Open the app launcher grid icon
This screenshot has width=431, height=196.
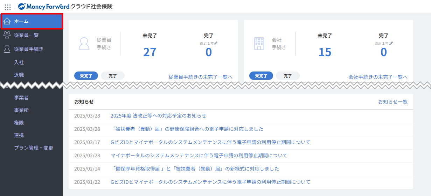(7, 7)
